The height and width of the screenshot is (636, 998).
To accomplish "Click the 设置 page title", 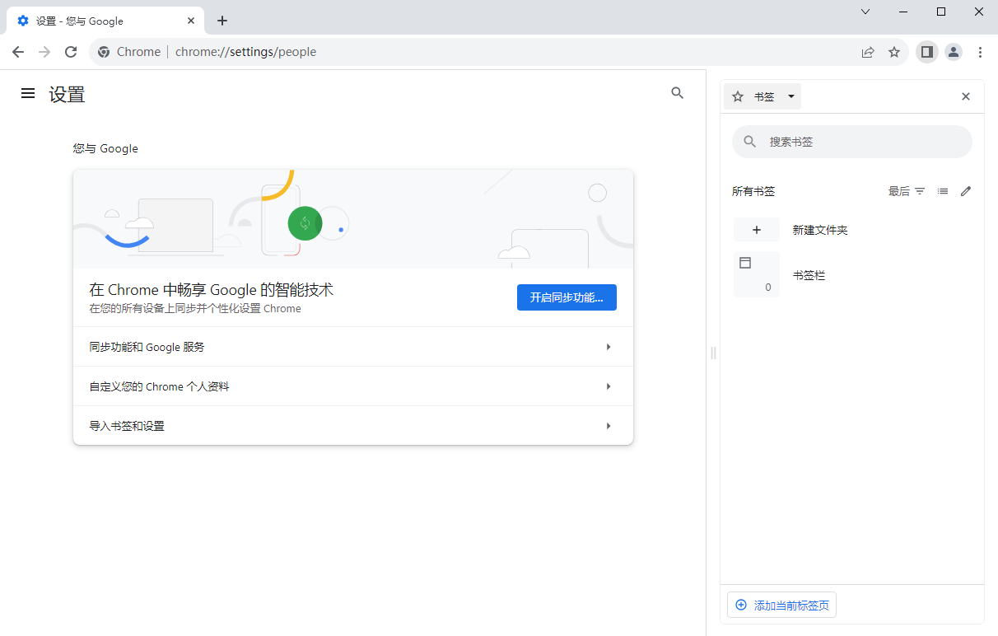I will coord(67,94).
